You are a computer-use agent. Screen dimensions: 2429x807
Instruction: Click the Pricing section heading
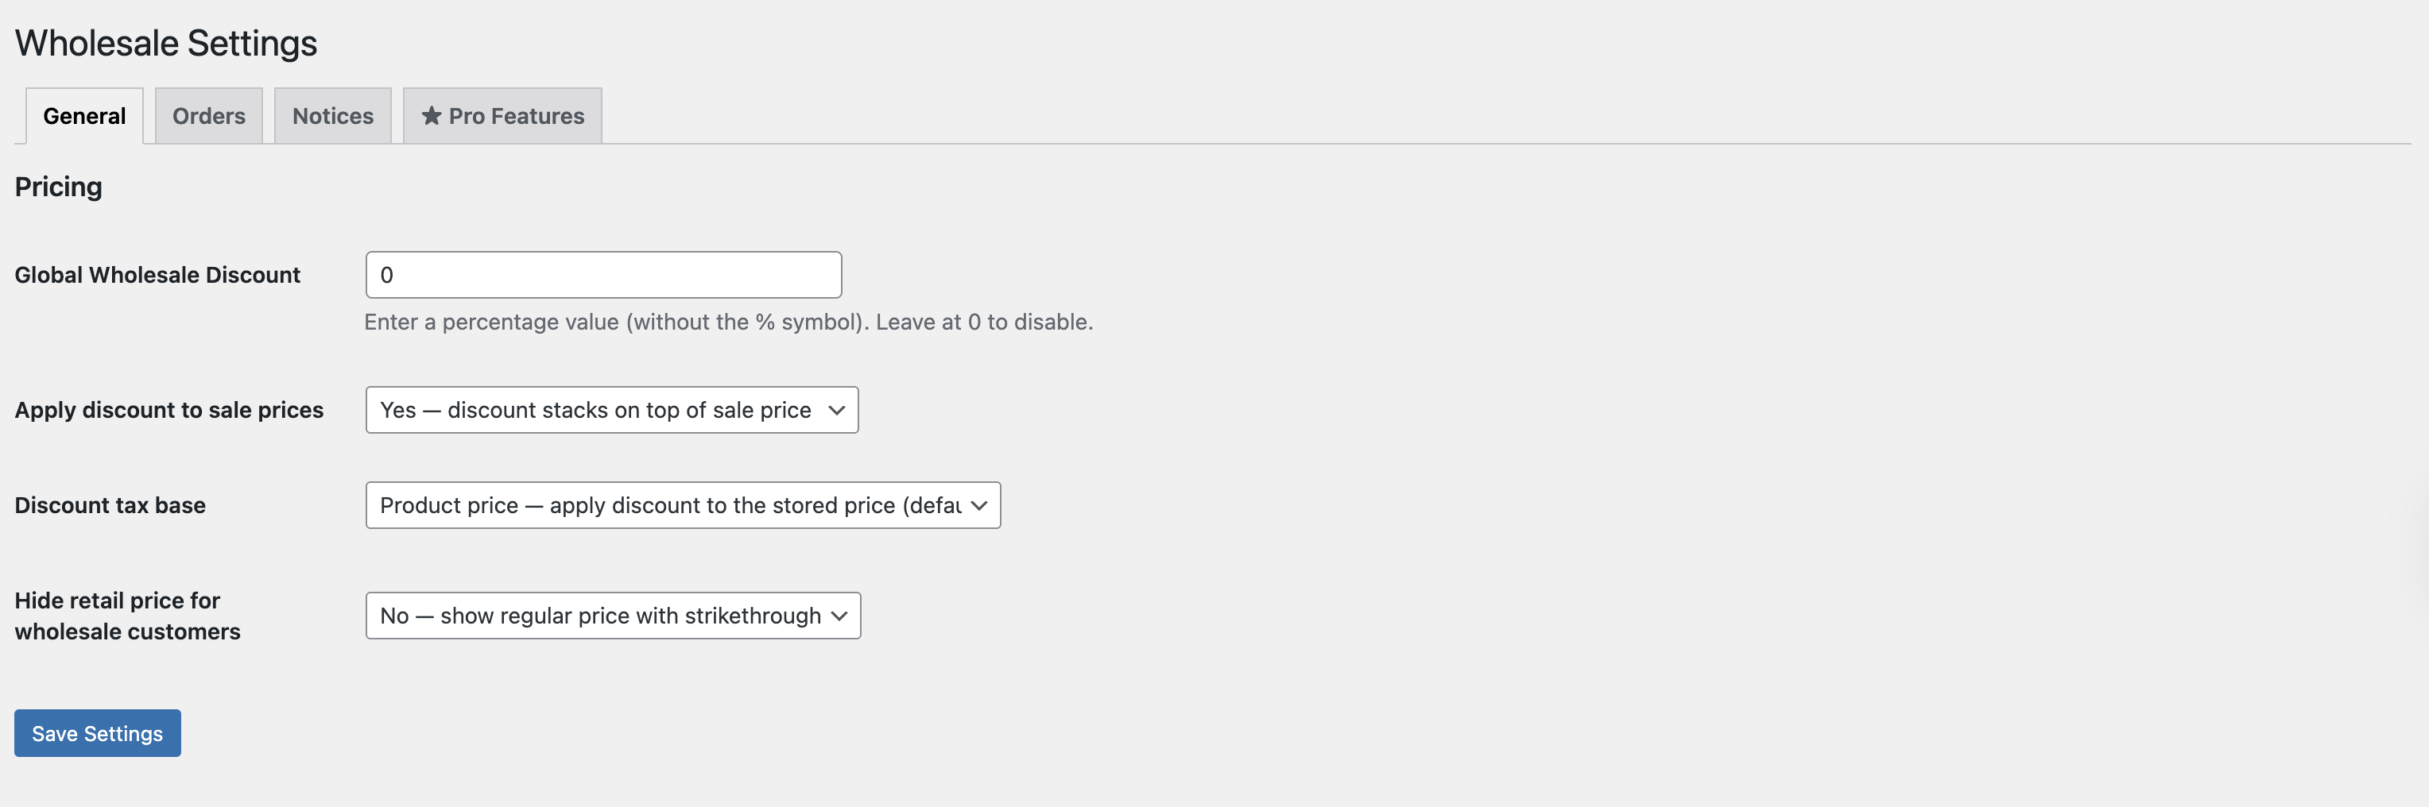tap(57, 186)
